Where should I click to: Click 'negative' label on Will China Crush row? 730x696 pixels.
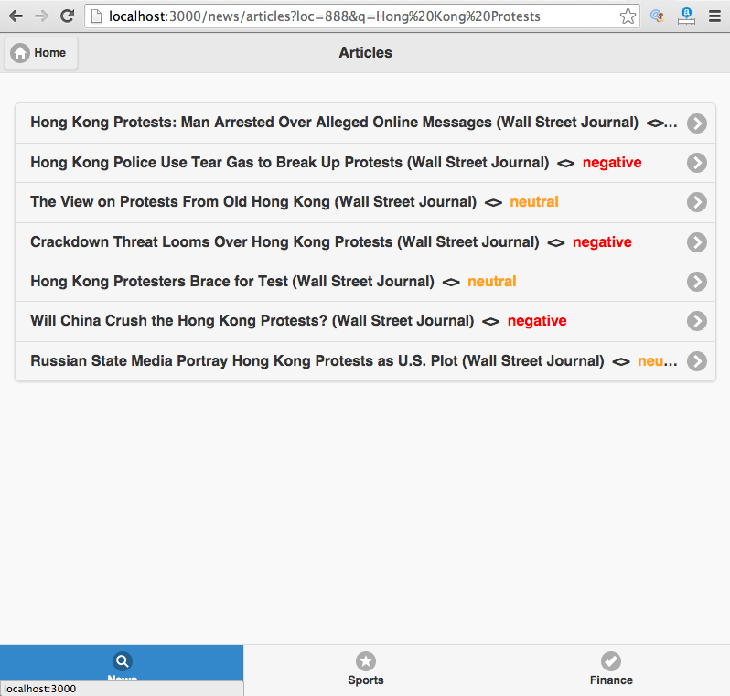pos(537,321)
